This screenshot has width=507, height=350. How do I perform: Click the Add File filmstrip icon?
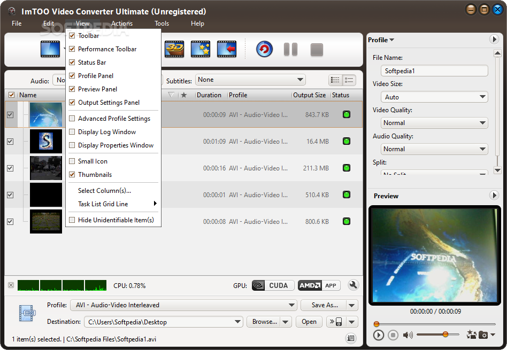pos(50,49)
